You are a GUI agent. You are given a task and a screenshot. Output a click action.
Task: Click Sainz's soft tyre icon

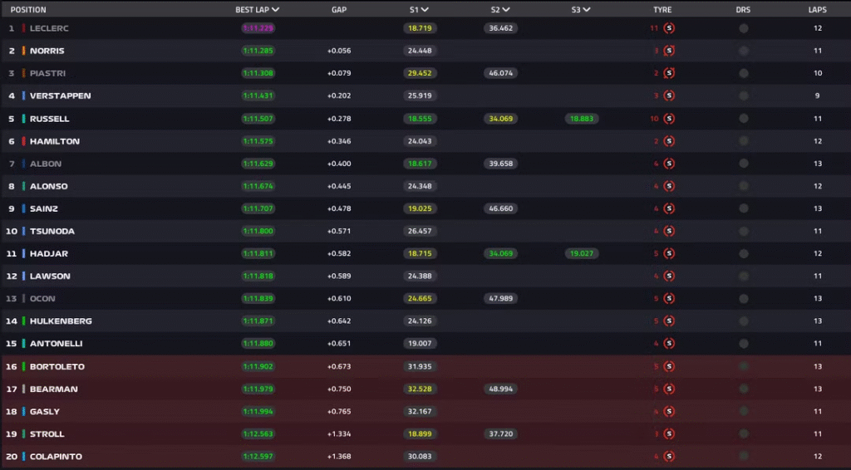(669, 208)
